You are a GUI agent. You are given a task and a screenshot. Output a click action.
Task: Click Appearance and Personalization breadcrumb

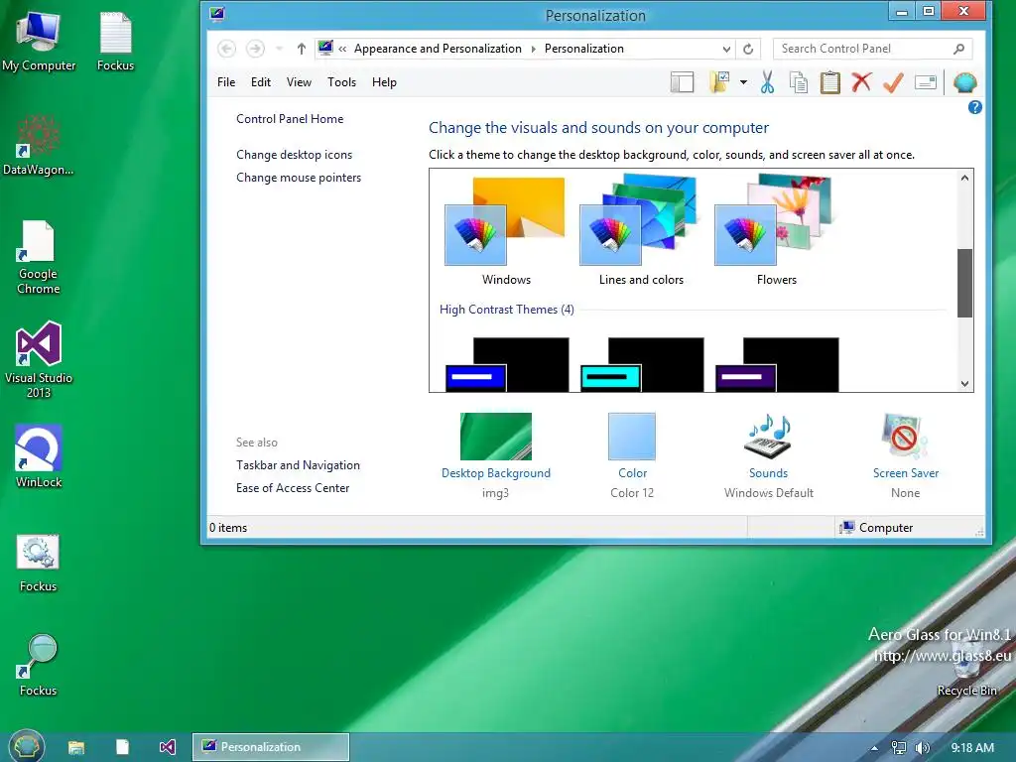coord(438,49)
